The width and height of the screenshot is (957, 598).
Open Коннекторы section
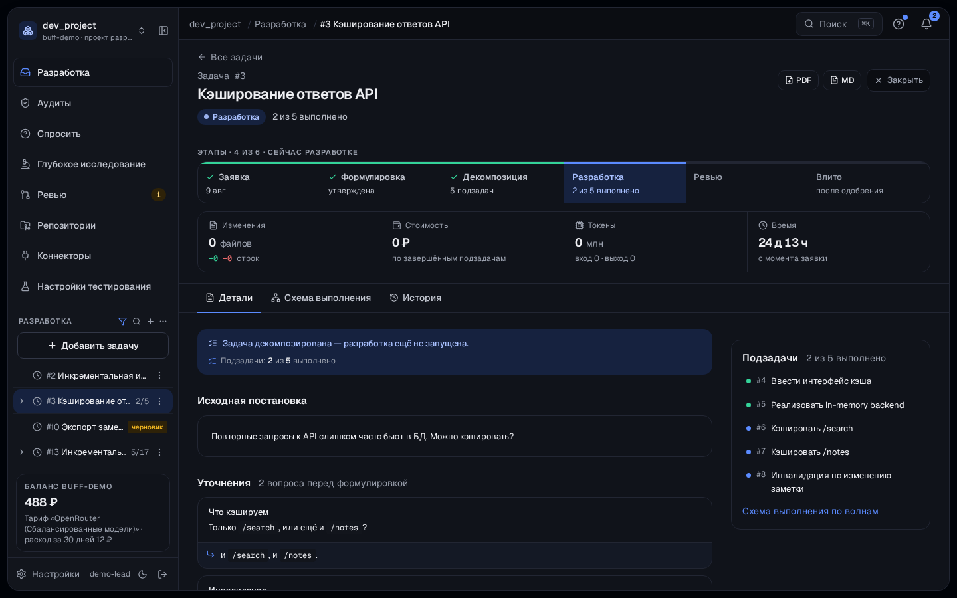(x=93, y=256)
